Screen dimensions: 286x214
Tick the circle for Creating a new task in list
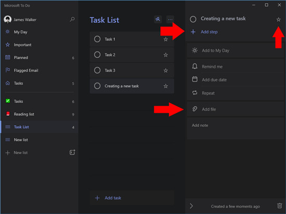(97, 86)
